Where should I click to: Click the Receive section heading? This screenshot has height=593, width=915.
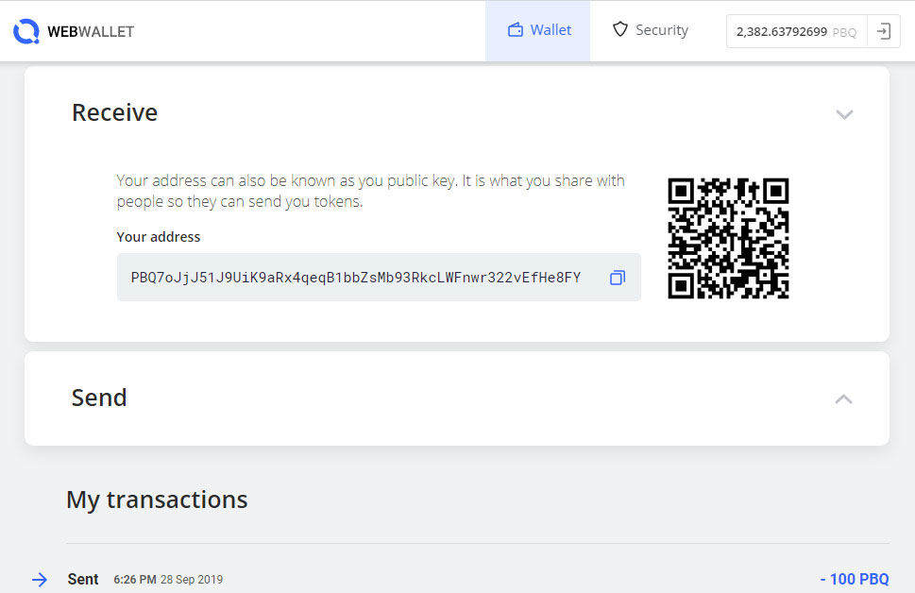[x=115, y=112]
